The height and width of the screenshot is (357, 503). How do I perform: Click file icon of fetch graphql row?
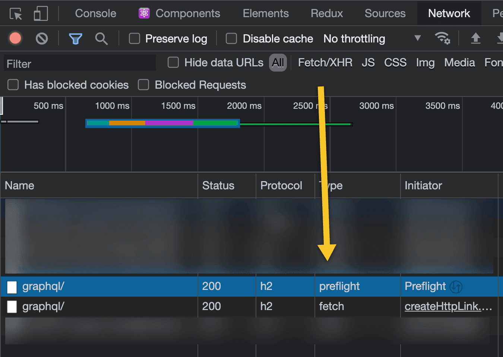coord(12,307)
